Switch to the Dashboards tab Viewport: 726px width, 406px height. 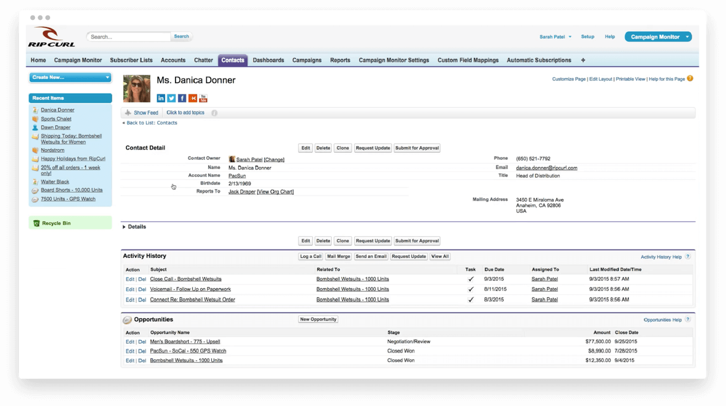(268, 60)
